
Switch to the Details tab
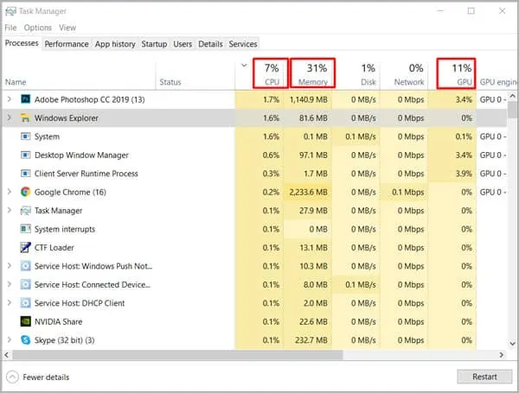pyautogui.click(x=210, y=44)
